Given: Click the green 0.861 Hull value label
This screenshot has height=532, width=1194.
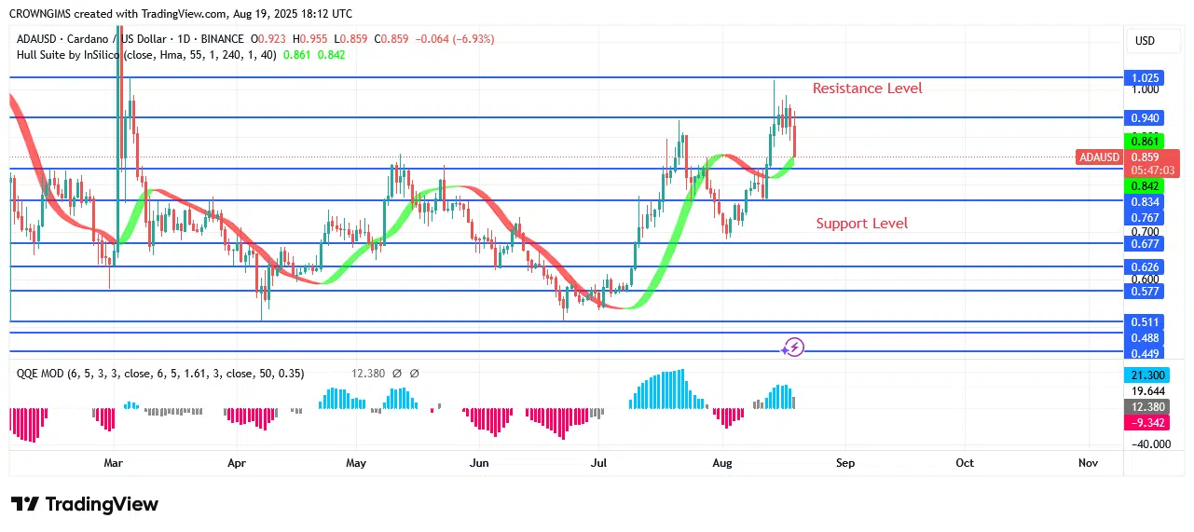Looking at the screenshot, I should tap(1145, 141).
